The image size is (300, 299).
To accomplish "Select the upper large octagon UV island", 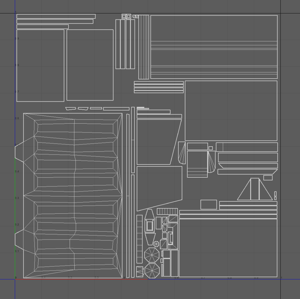I will 151,255.
